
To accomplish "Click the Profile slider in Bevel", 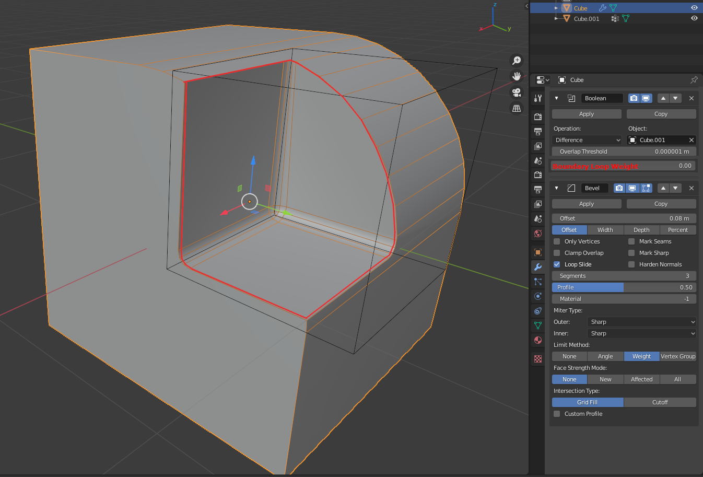I will click(x=624, y=287).
